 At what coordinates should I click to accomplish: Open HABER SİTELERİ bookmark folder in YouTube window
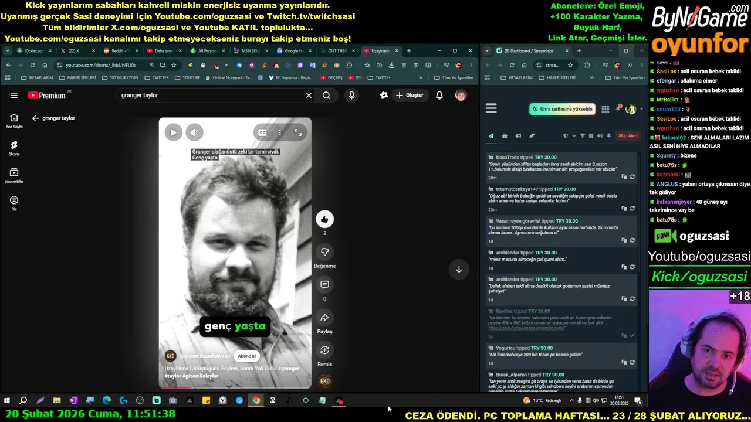coord(77,77)
